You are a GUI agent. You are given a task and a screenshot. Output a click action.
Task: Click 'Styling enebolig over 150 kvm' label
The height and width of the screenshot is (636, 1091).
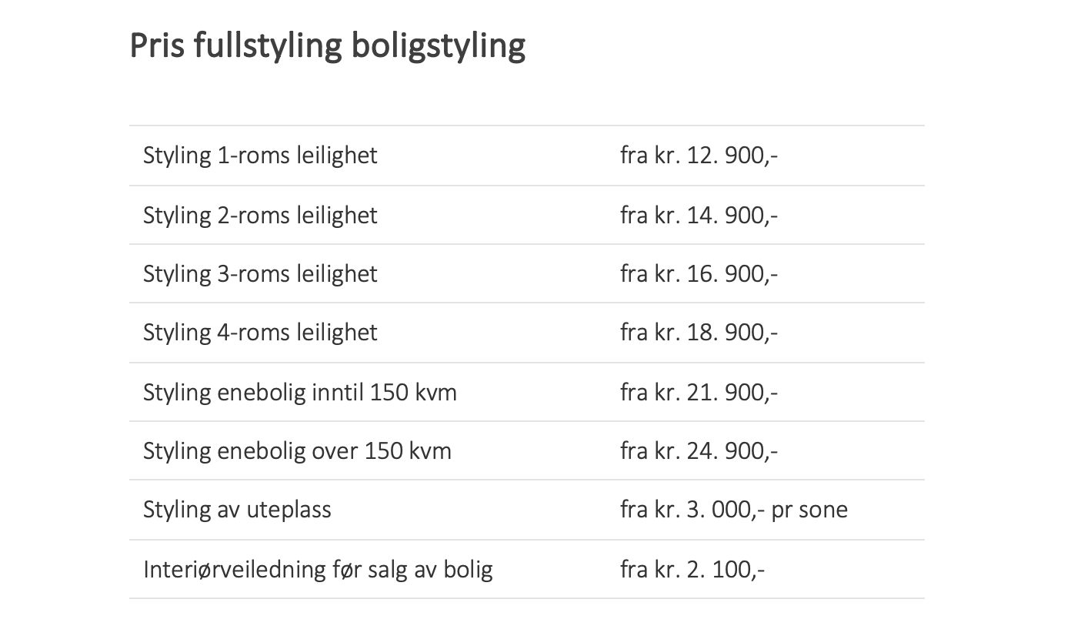(297, 450)
